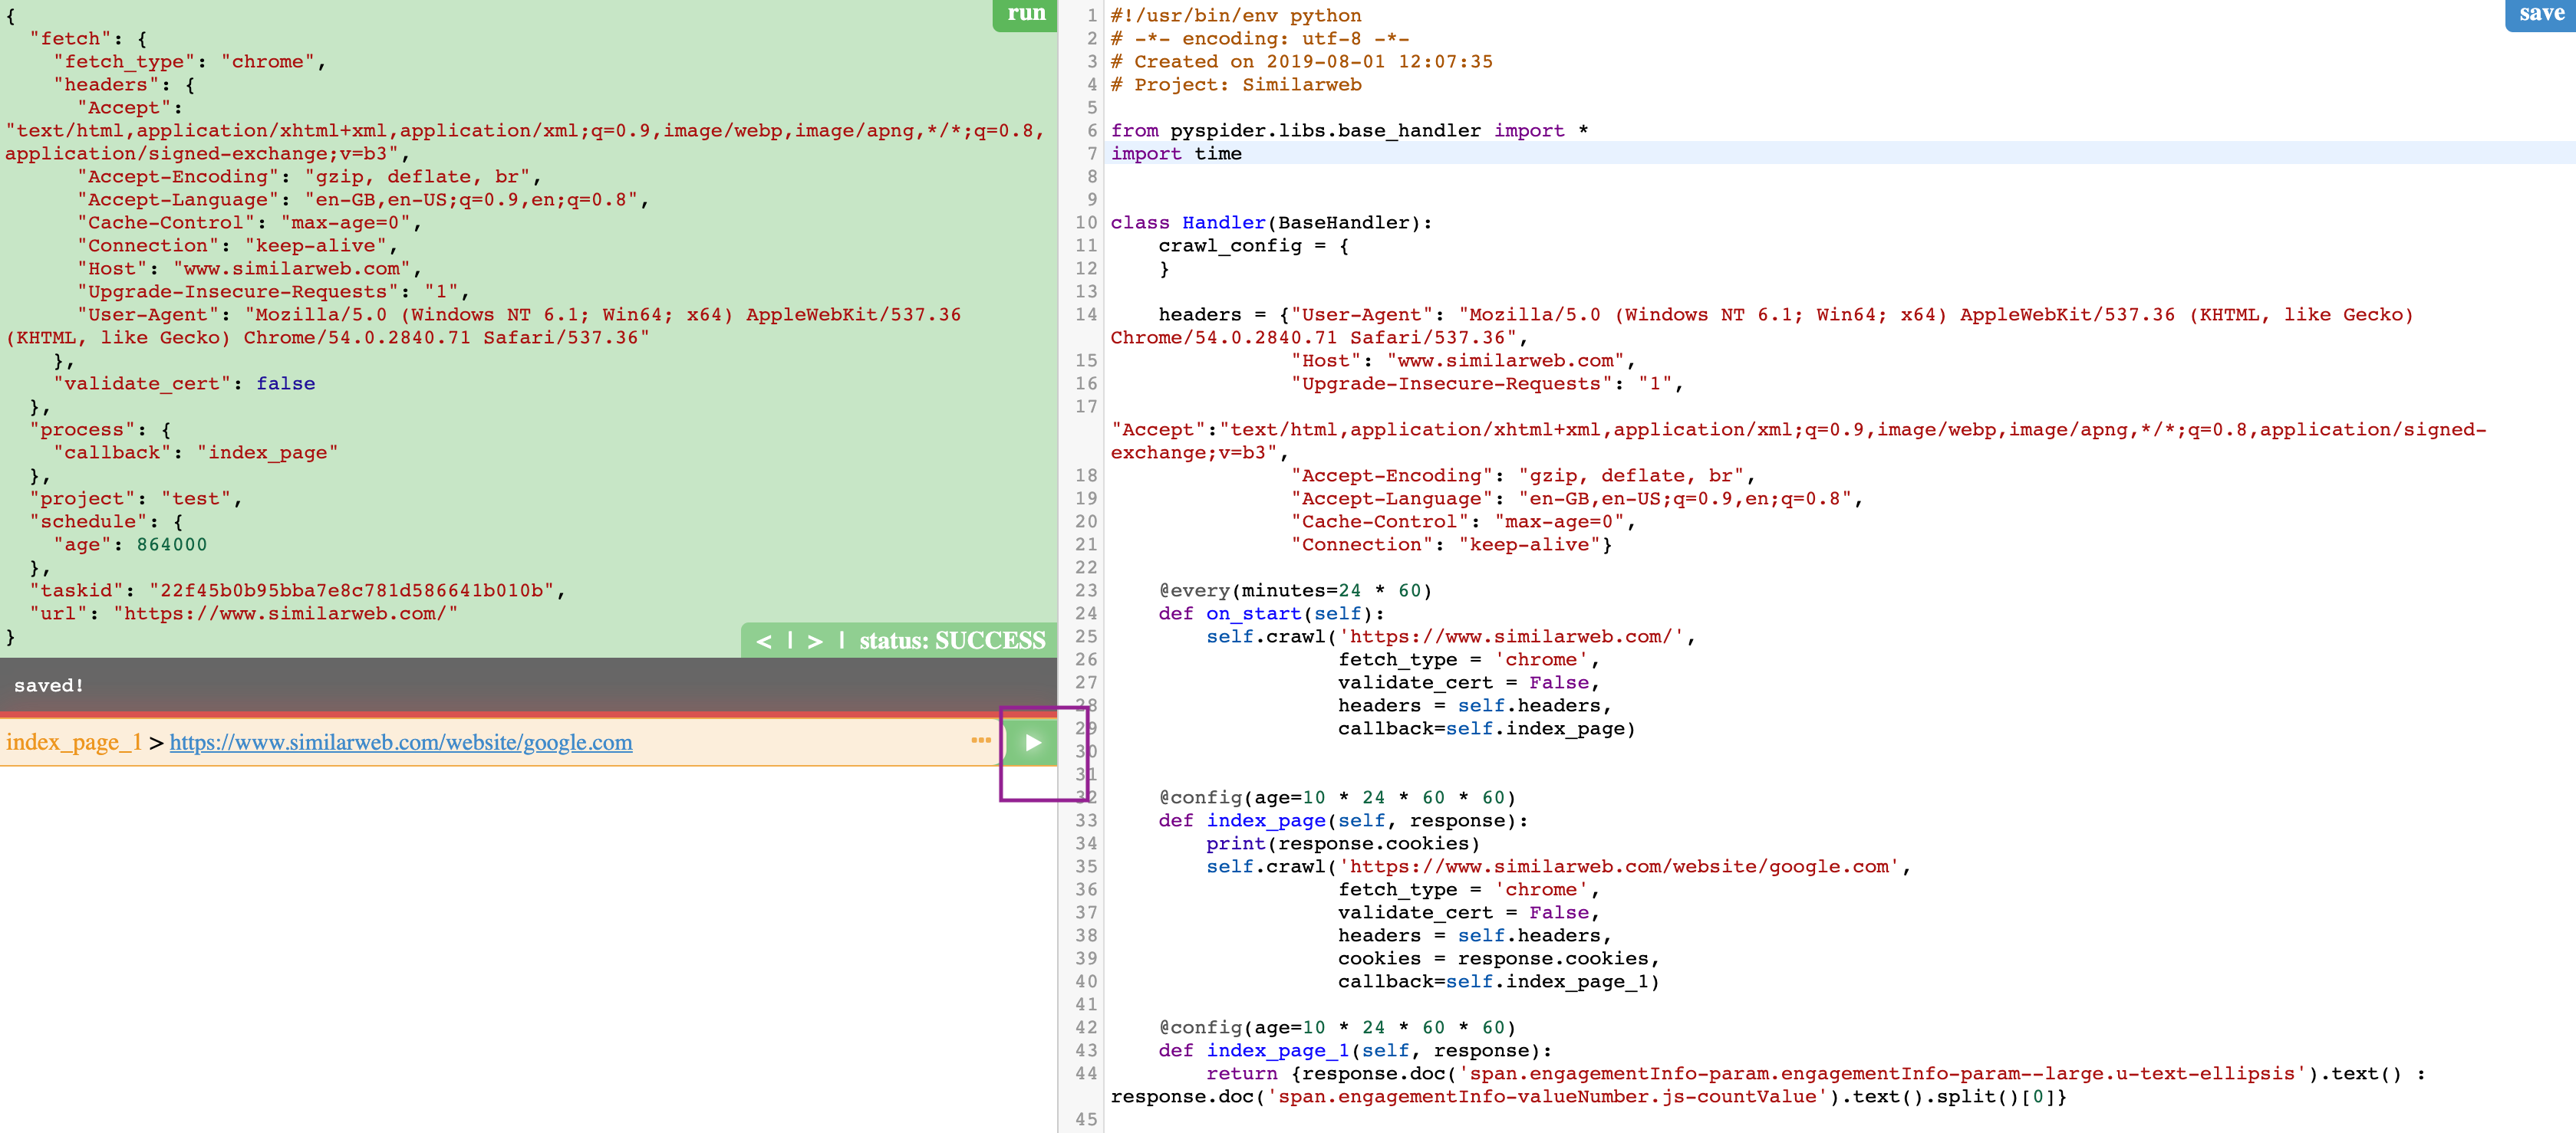Click the '"age": 864000' value in task JSON

click(172, 544)
